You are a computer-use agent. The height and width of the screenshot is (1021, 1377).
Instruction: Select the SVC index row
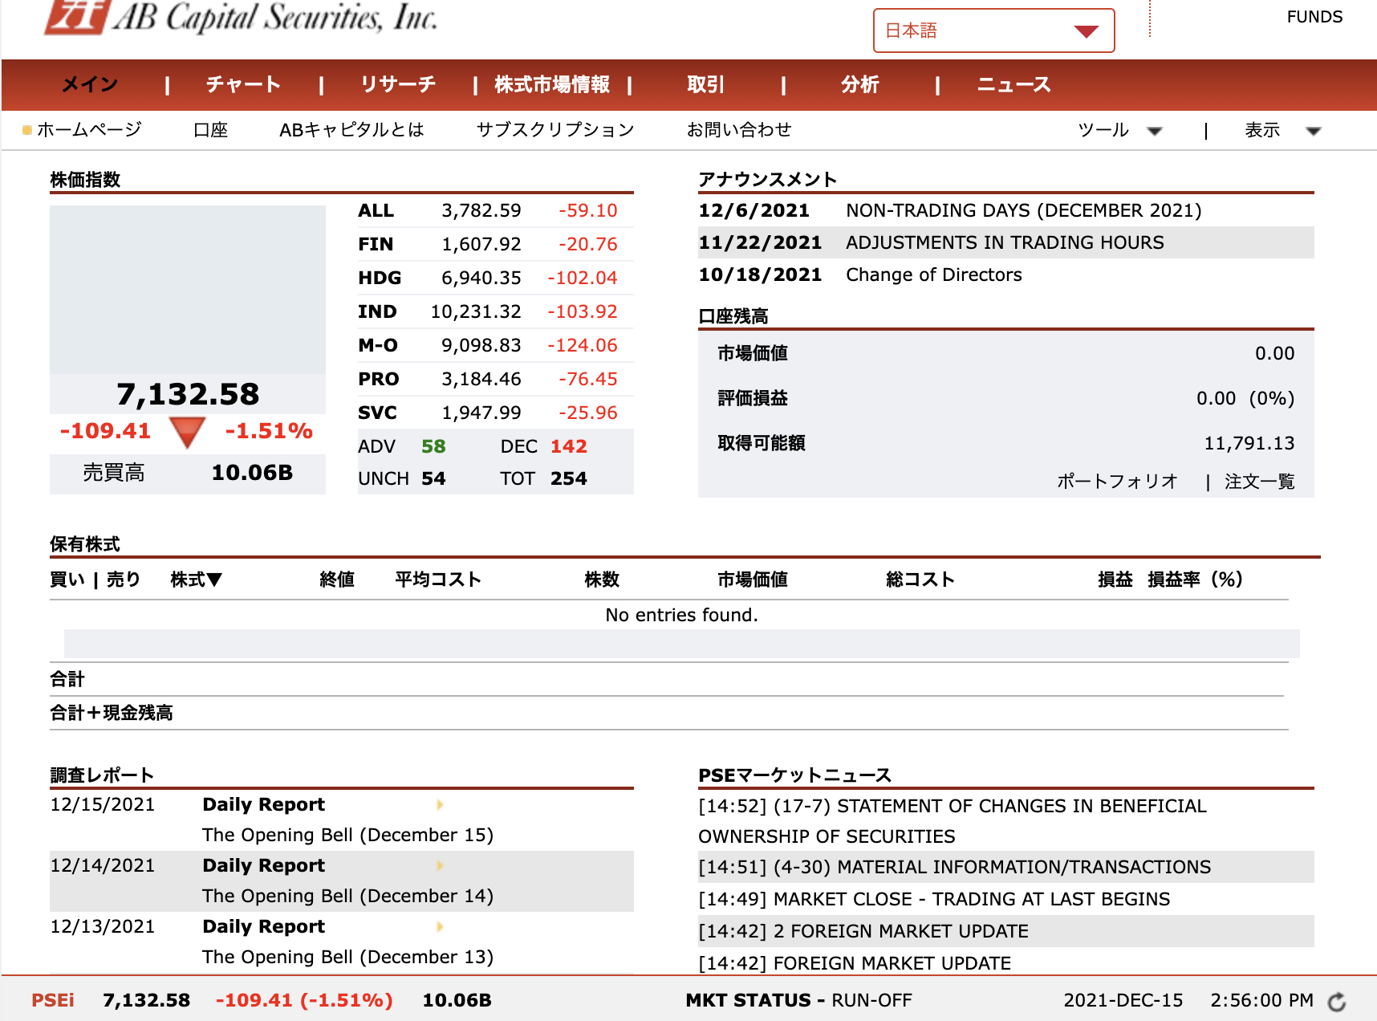(495, 413)
